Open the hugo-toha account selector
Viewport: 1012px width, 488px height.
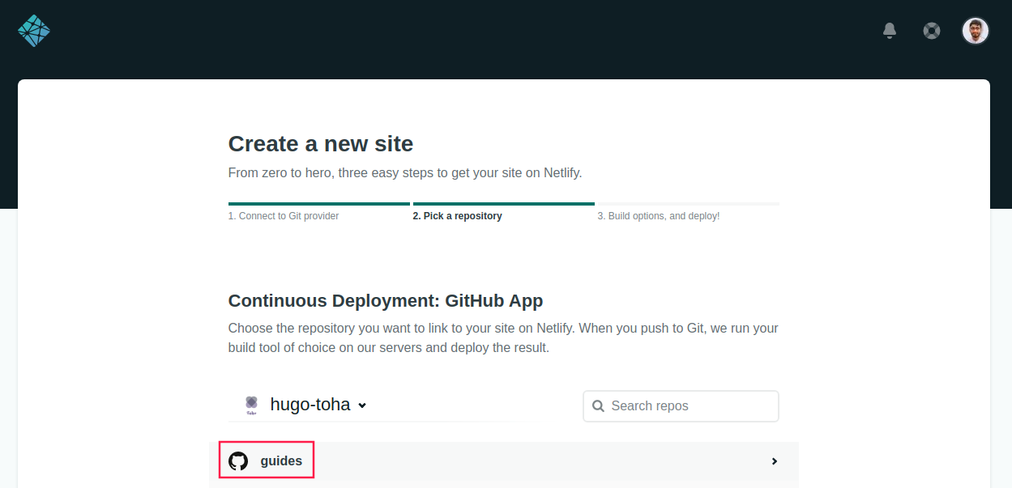310,405
